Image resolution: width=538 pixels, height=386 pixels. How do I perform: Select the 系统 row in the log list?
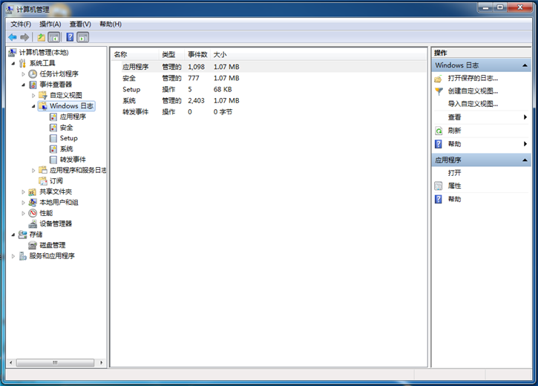[129, 100]
